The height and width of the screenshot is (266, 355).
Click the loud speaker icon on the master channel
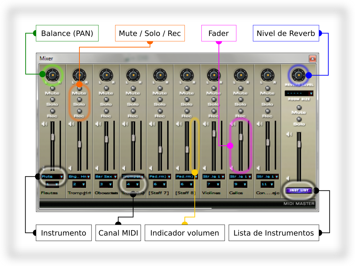[x=288, y=134]
